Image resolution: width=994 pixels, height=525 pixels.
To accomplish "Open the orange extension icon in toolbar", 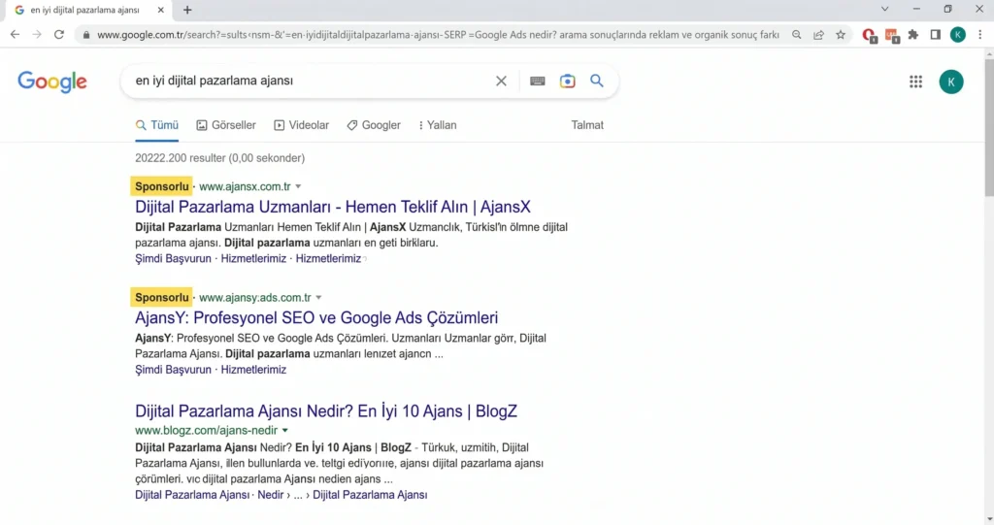I will tap(892, 36).
